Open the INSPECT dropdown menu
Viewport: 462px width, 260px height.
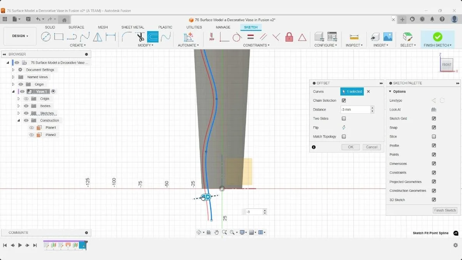coord(354,45)
